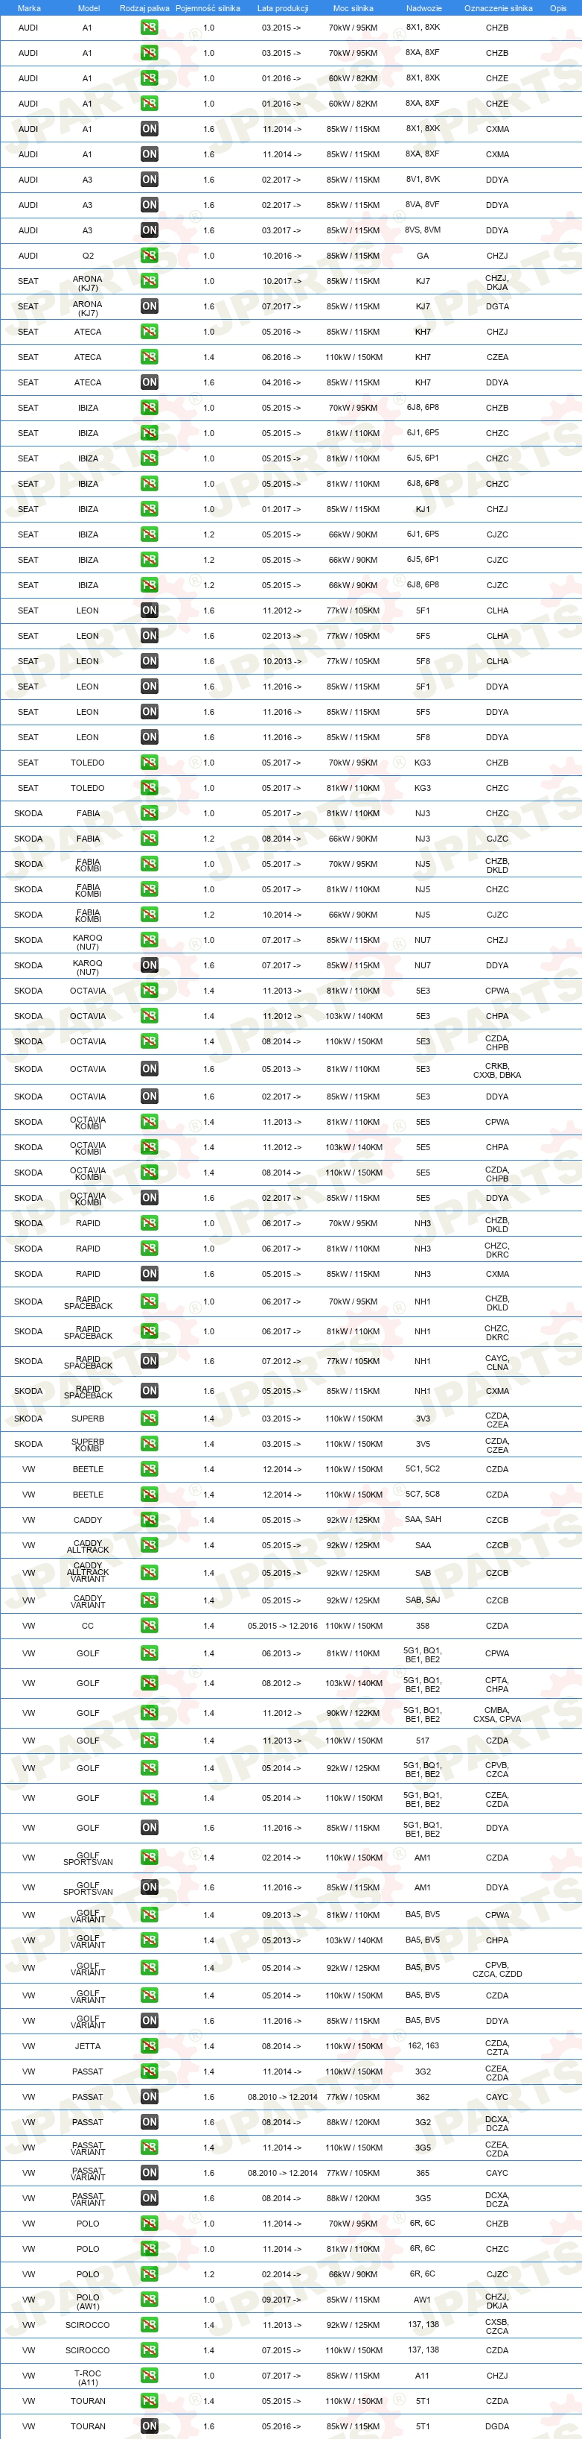Select the '90kW / 122KM' power cell

point(354,1713)
